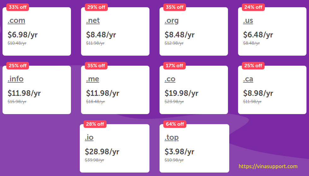Click the 33% off badge
Image resolution: width=309 pixels, height=176 pixels.
pyautogui.click(x=18, y=7)
